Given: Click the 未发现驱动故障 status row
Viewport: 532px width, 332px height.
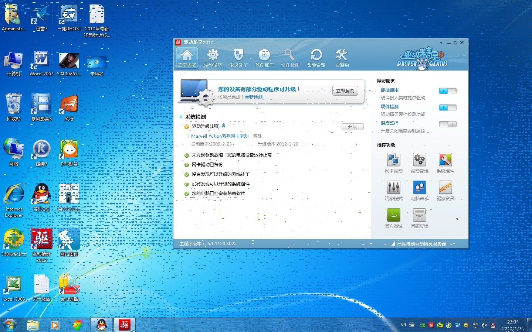Looking at the screenshot, I should tap(231, 155).
